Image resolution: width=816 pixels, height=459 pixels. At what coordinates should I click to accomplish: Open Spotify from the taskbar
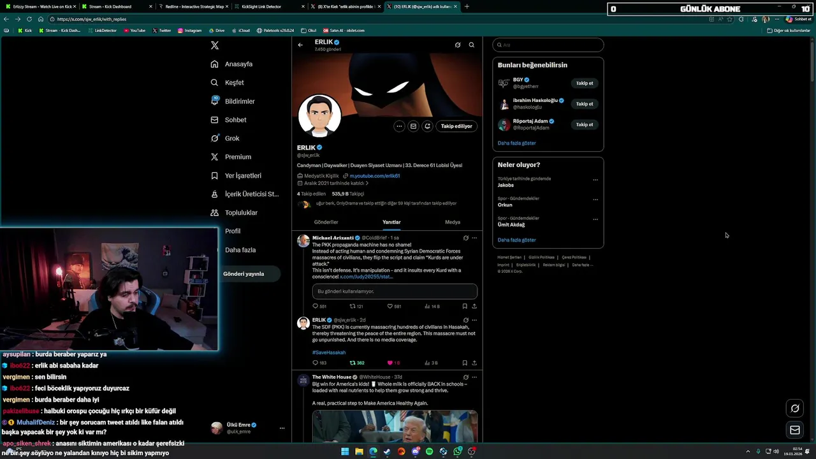(x=429, y=451)
